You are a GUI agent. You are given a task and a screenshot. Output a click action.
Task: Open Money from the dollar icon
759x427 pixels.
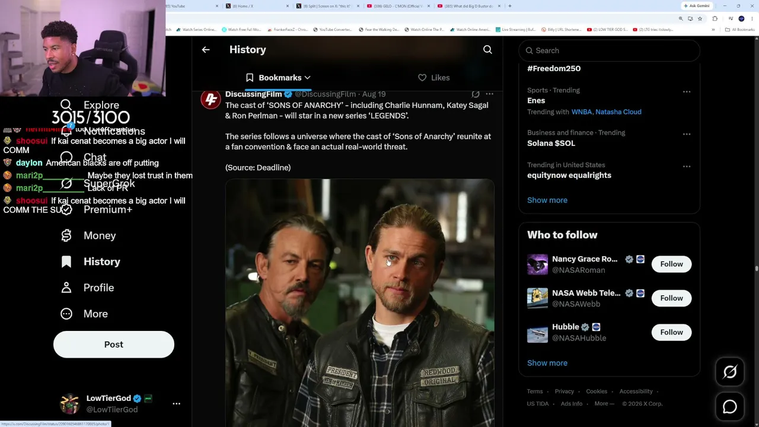pyautogui.click(x=66, y=235)
